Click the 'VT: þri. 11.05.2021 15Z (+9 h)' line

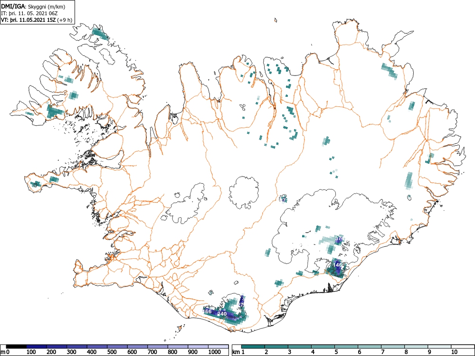37,20
